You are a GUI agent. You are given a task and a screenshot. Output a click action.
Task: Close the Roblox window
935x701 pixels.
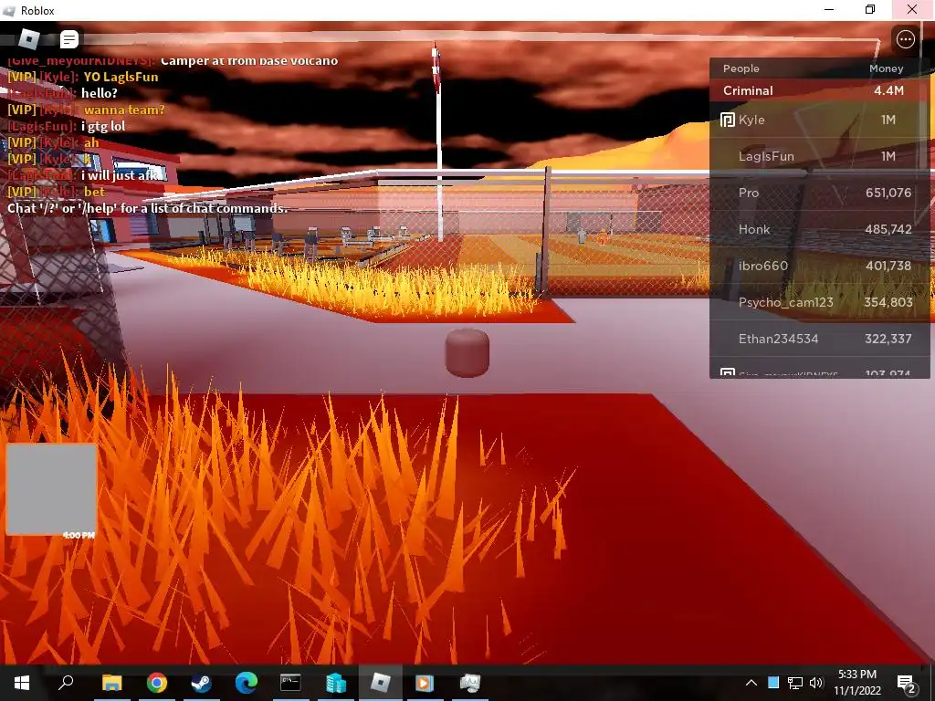click(912, 9)
